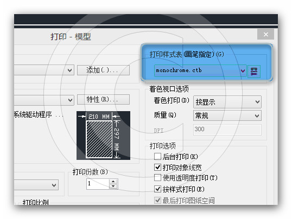Click the 添加 button
Image resolution: width=292 pixels, height=219 pixels.
click(103, 70)
